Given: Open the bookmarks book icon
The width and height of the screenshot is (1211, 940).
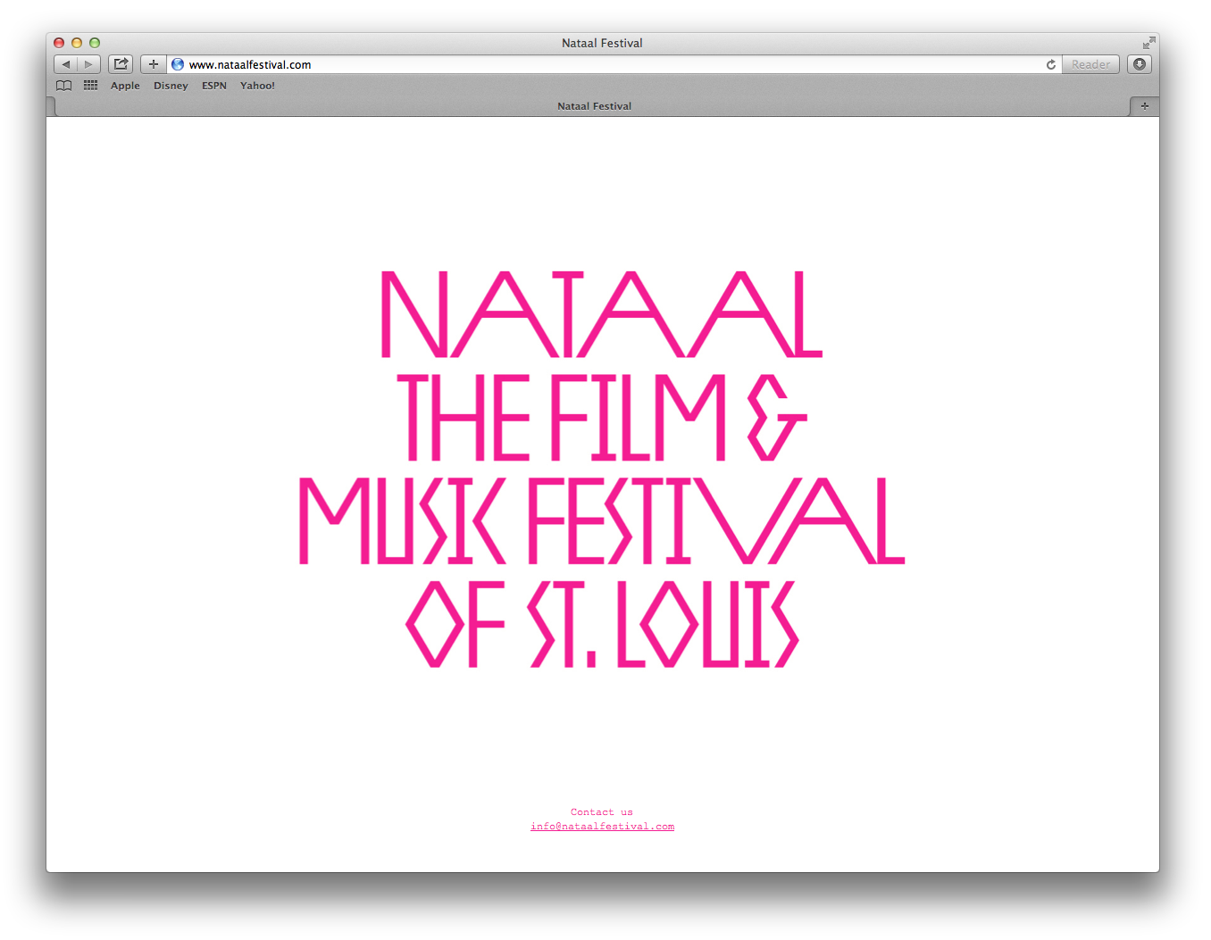Looking at the screenshot, I should pos(64,86).
